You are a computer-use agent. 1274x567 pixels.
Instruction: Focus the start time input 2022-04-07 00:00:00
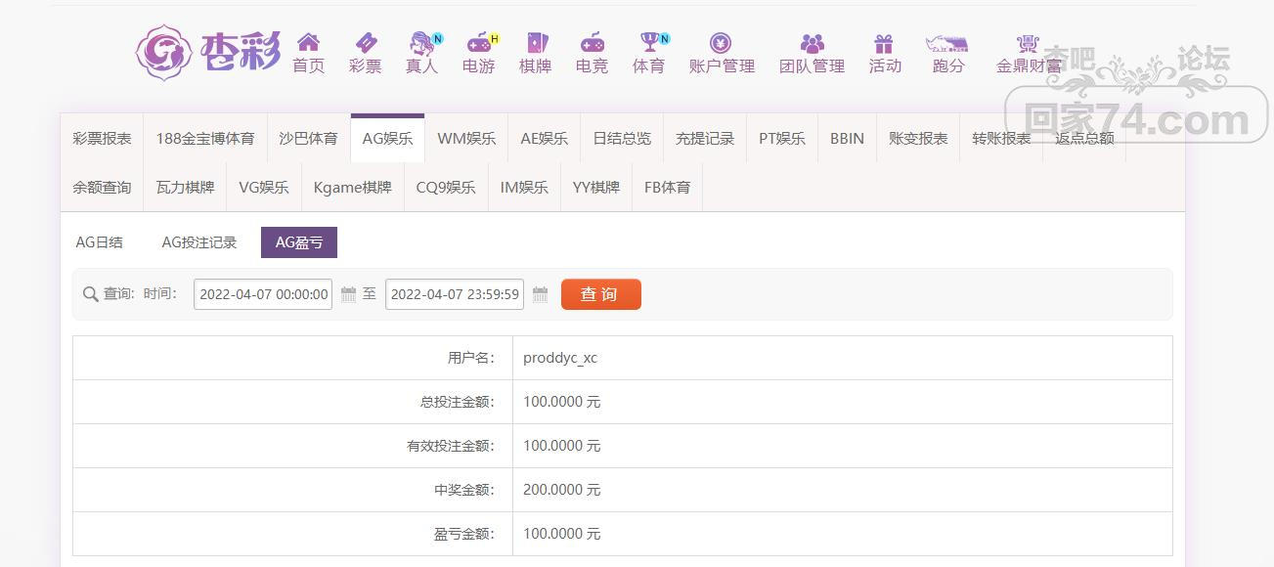point(263,294)
